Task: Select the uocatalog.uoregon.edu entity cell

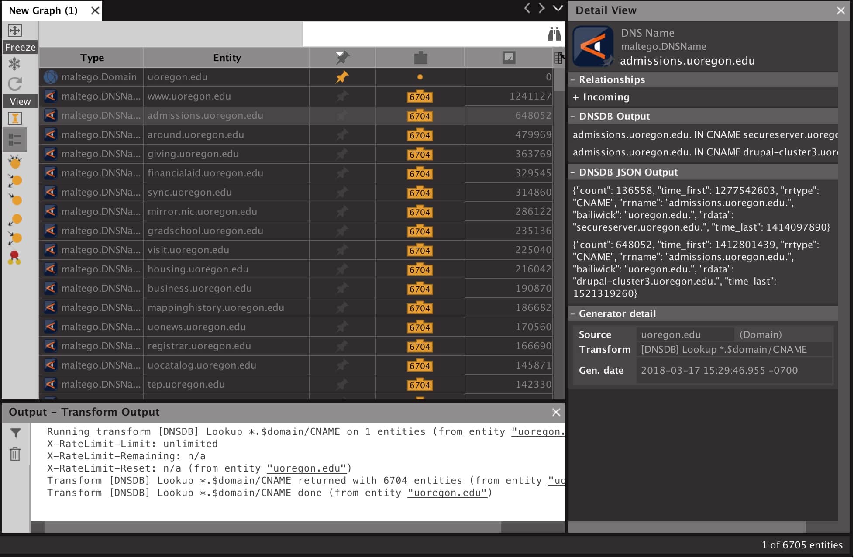Action: (226, 365)
